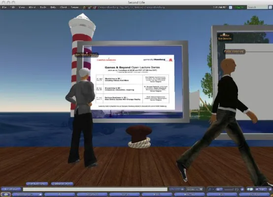273x197 pixels.
Task: Click the first parcel restriction status icon
Action: tap(84, 7)
